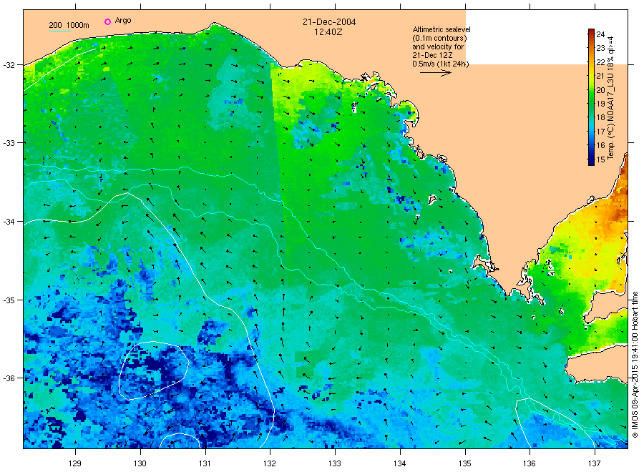This screenshot has height=472, width=644.
Task: Click the '200 1000m' depth contour legend
Action: 69,26
